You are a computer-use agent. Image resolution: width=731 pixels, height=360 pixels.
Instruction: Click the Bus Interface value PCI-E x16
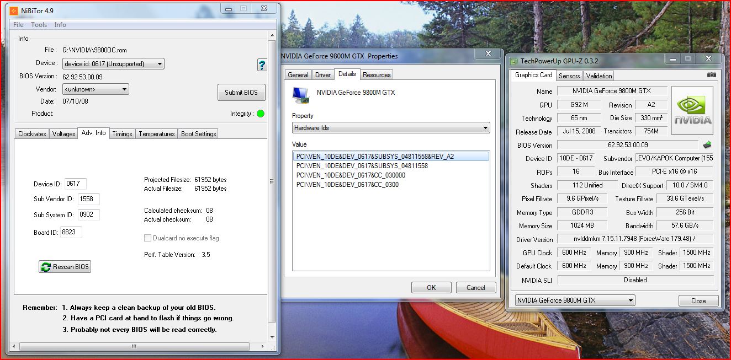[674, 172]
